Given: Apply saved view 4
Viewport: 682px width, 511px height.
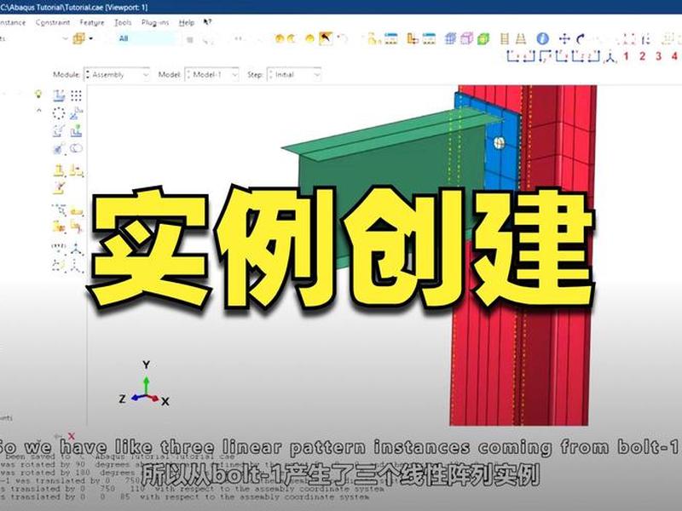Looking at the screenshot, I should (674, 56).
